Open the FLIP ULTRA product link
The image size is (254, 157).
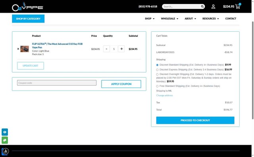(x=57, y=46)
